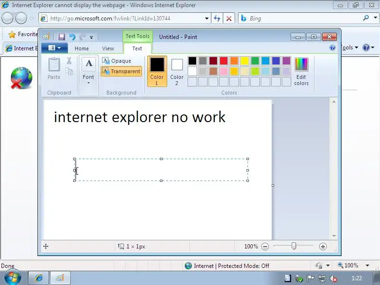Open the Tools menu in Internet Explorer

point(350,47)
